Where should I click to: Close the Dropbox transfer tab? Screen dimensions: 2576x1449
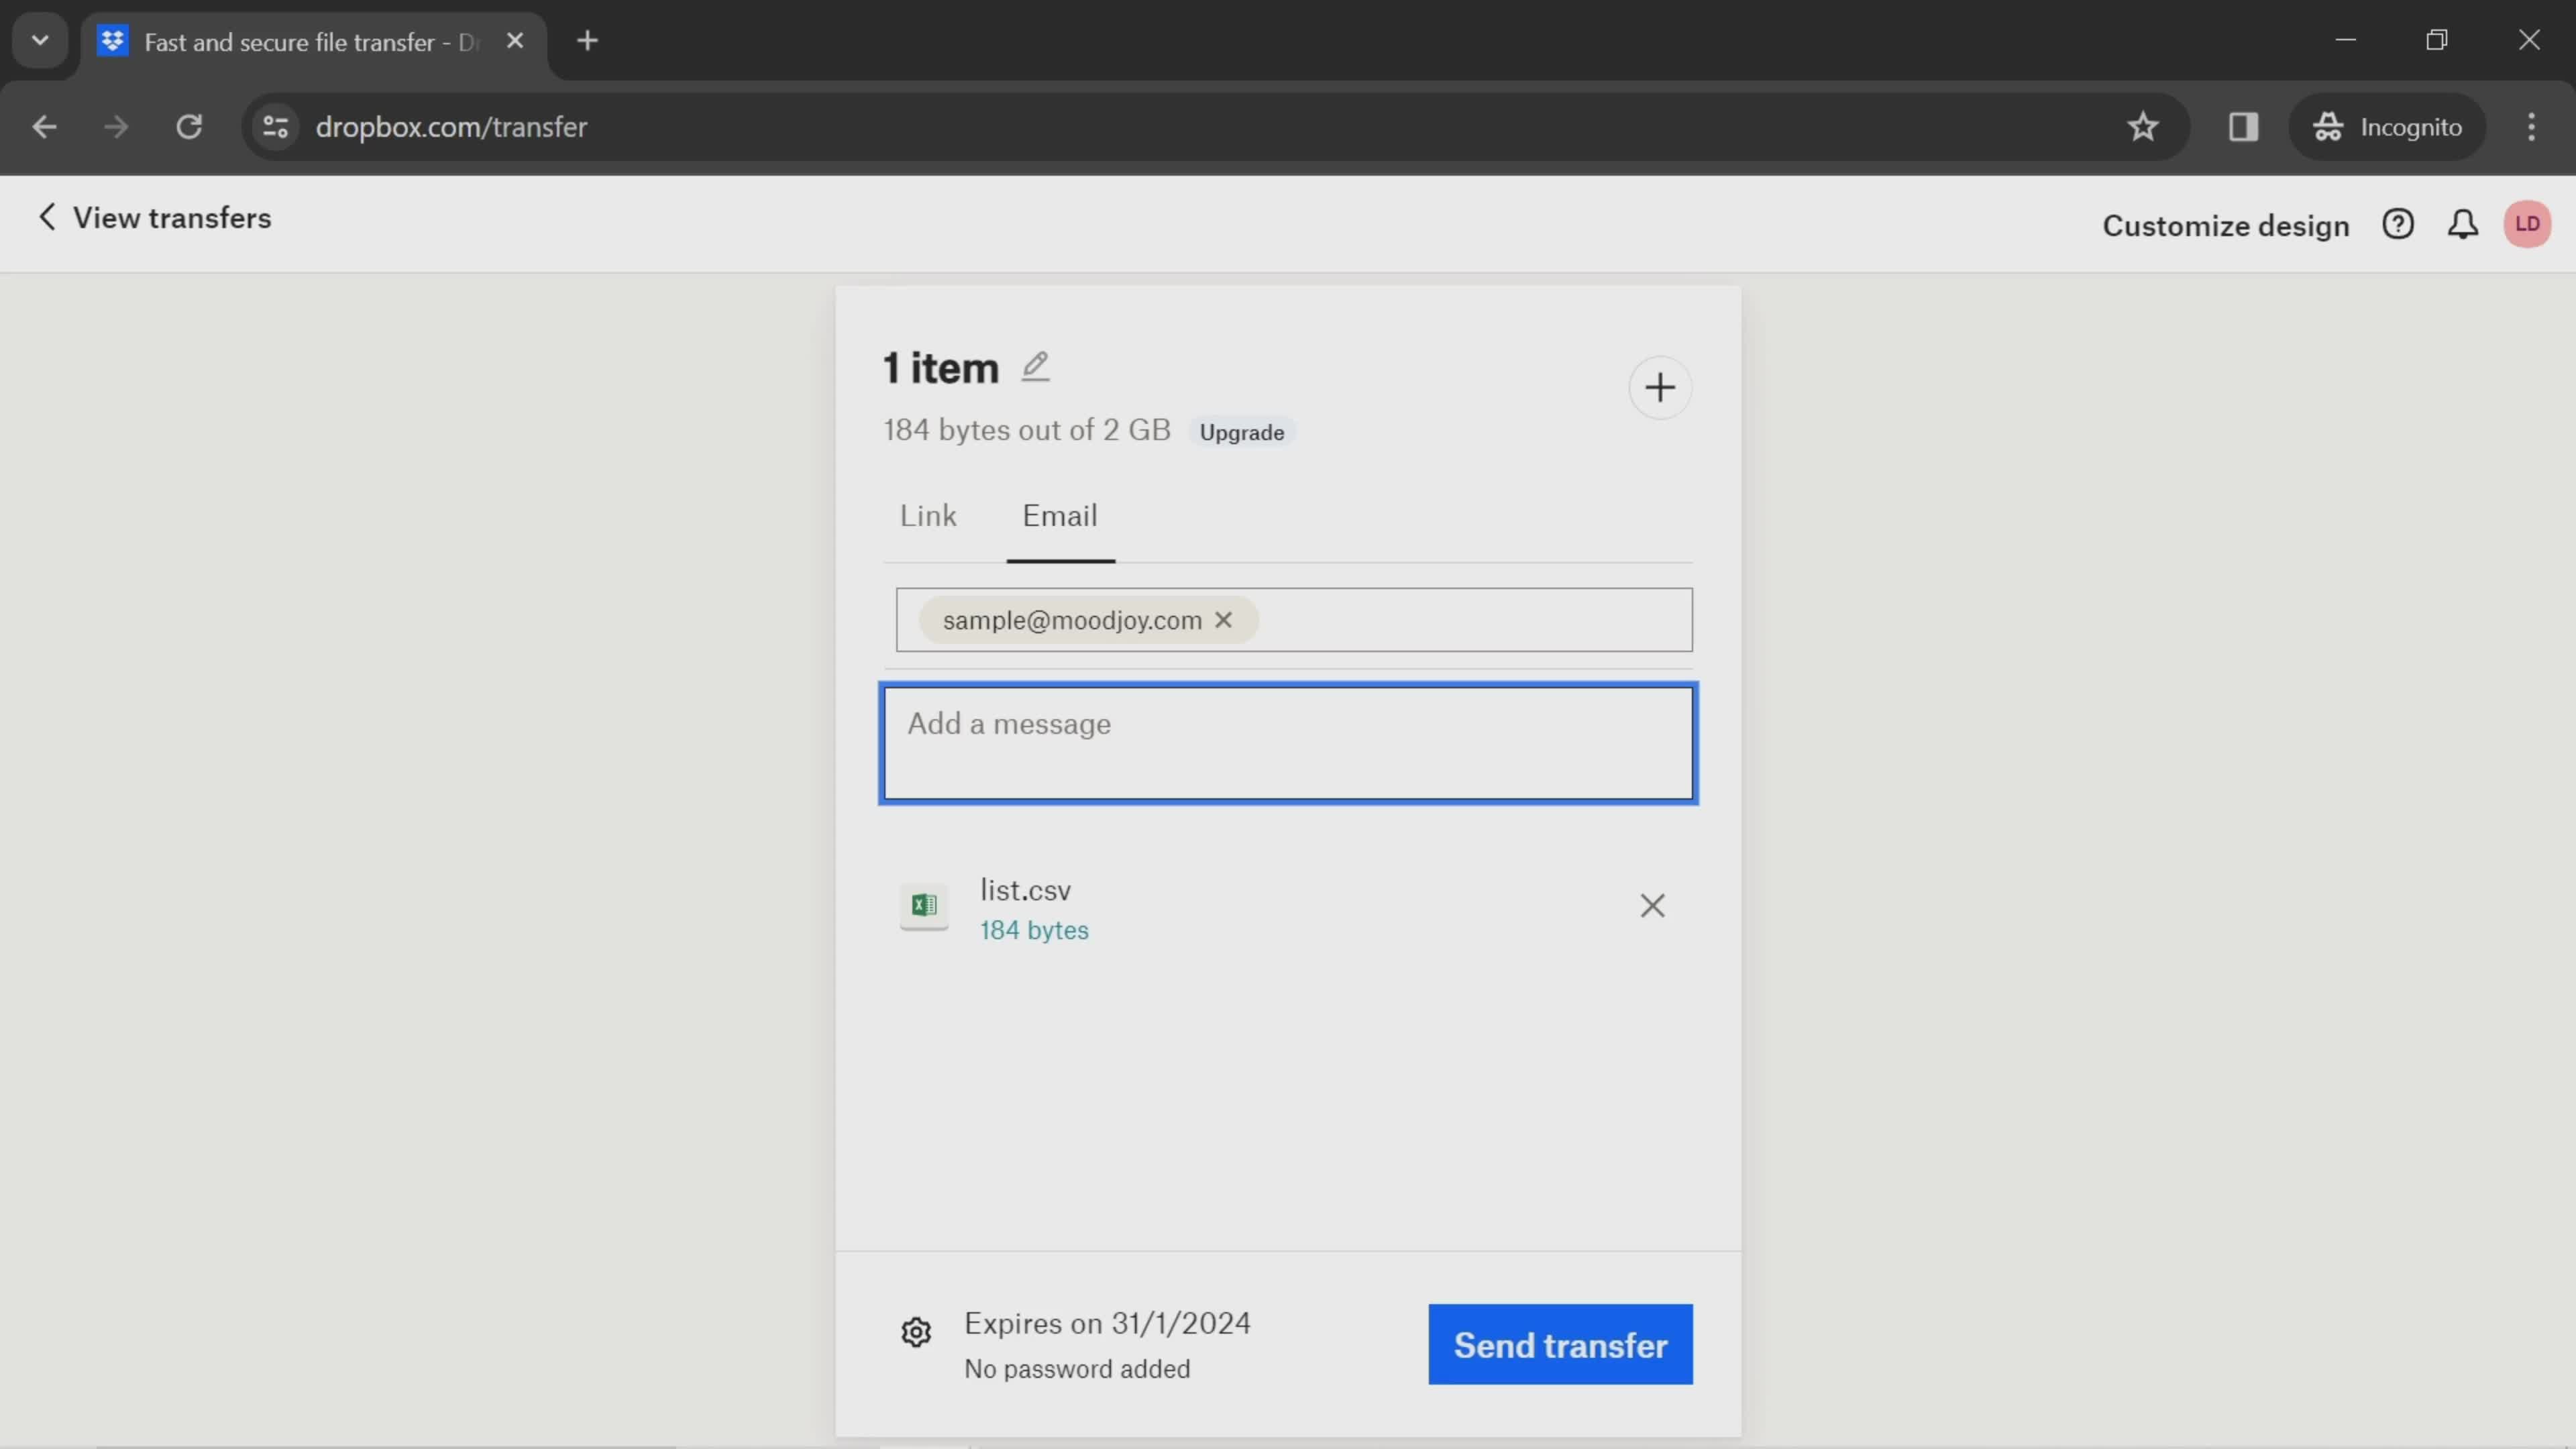(515, 41)
